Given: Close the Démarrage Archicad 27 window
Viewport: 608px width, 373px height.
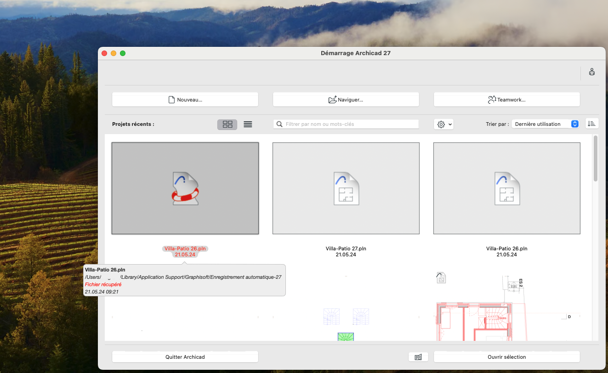Looking at the screenshot, I should (104, 53).
